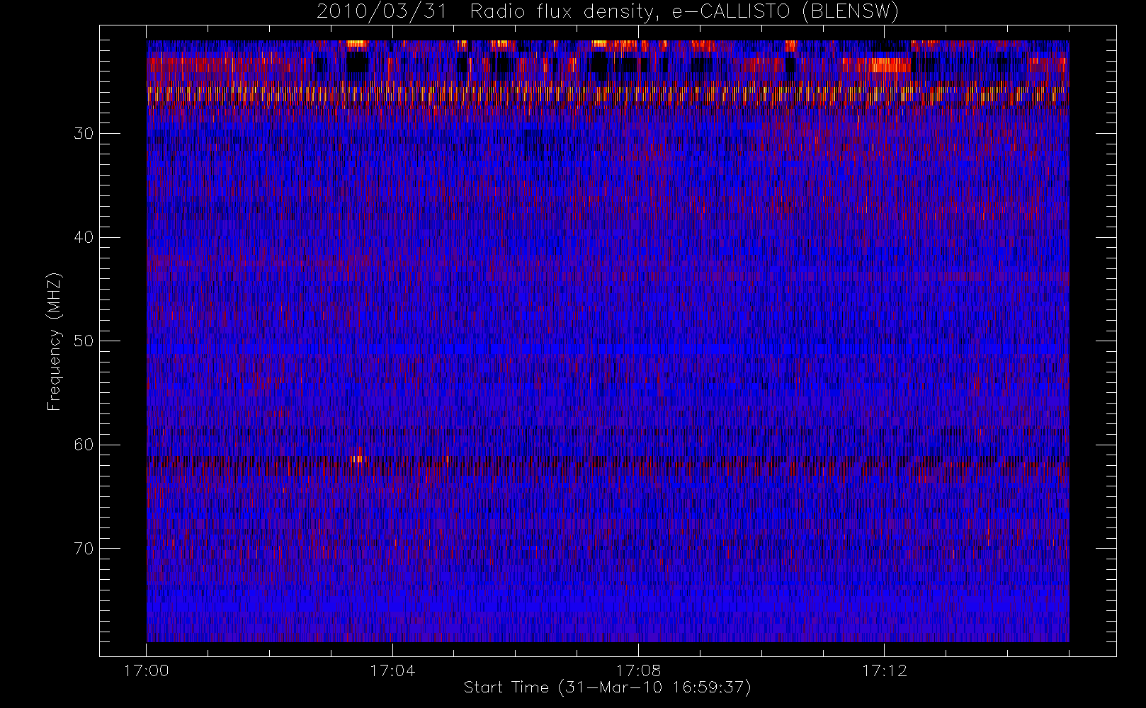Click the 17:04 time tick label
The image size is (1146, 708).
pyautogui.click(x=392, y=670)
